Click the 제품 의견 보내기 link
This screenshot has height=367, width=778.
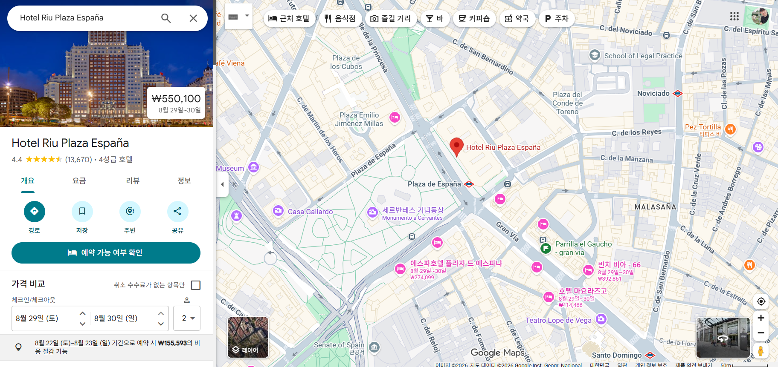tap(694, 364)
